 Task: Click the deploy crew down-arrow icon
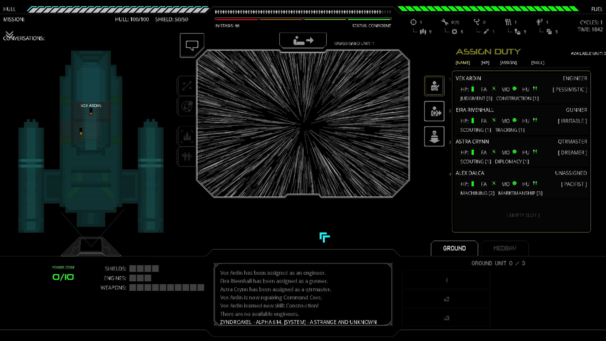pos(434,136)
